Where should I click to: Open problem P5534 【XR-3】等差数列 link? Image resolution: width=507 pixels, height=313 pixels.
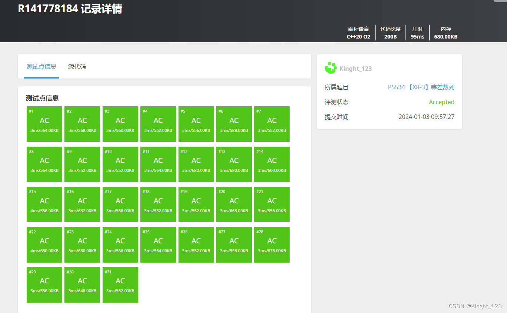click(421, 87)
